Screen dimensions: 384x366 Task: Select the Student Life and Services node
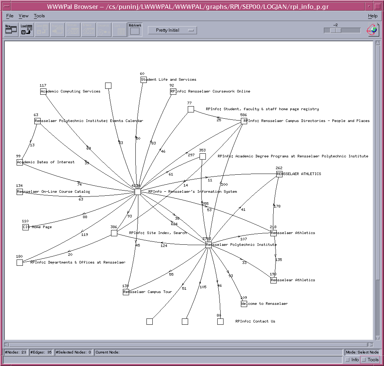coord(144,80)
